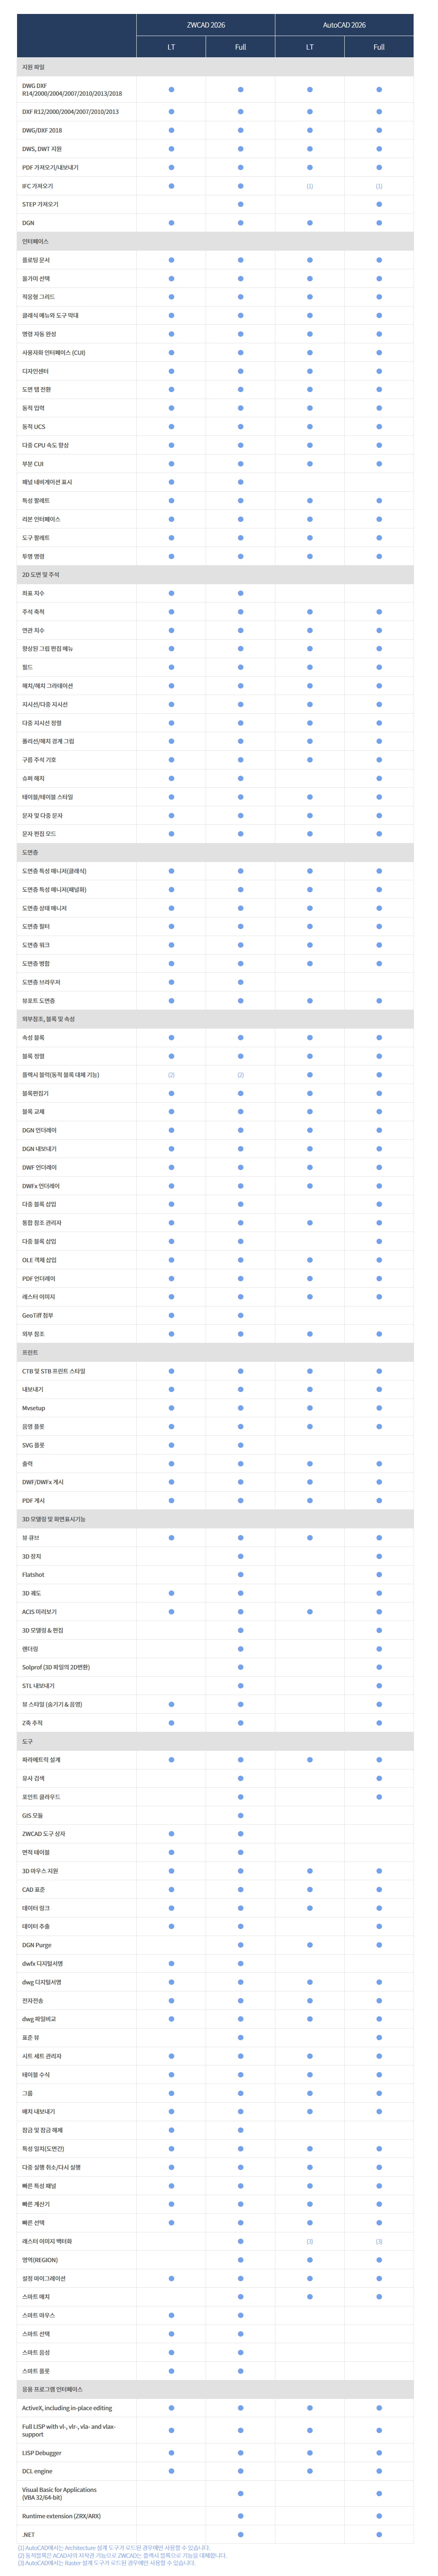Click footnote (1) about AutoCAD Architecture below table

(114, 2548)
